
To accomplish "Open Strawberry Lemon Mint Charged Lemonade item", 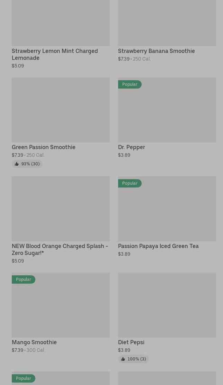I will (55, 54).
